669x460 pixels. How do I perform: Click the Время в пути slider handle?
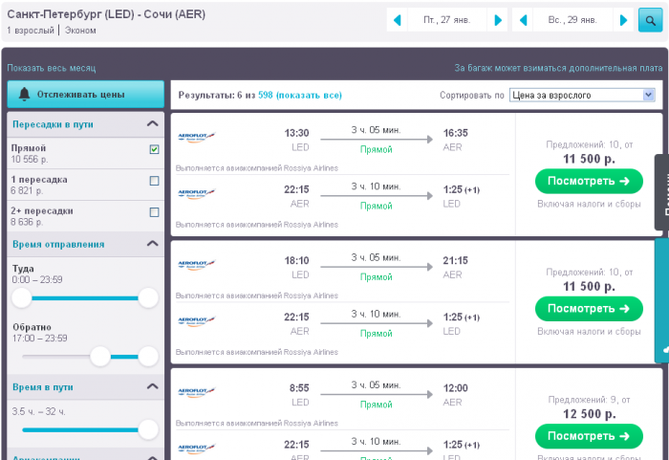tap(148, 429)
